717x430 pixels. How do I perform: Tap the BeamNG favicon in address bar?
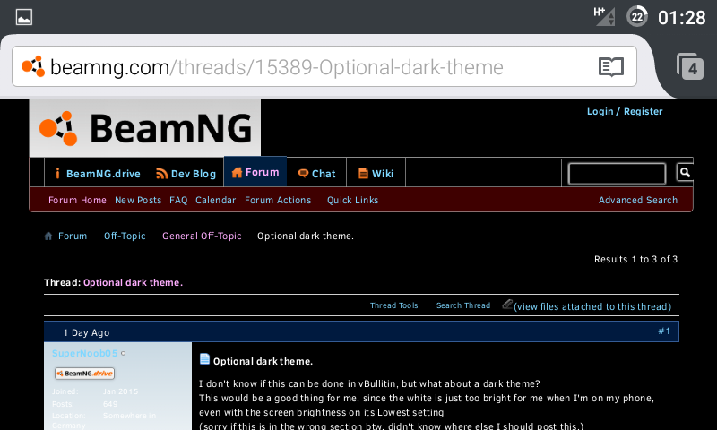(x=33, y=66)
